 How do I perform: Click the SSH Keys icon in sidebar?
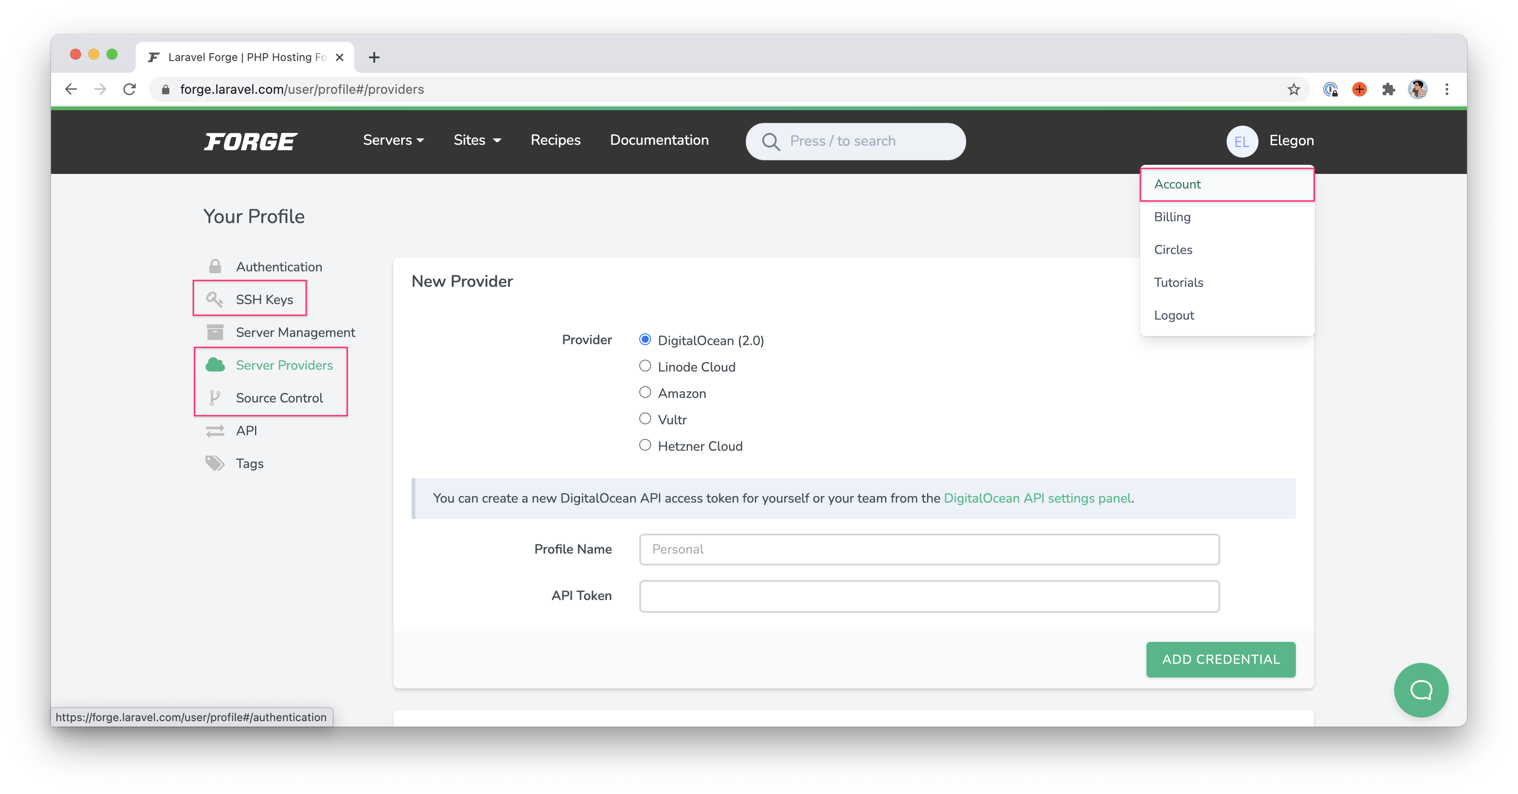pyautogui.click(x=214, y=299)
